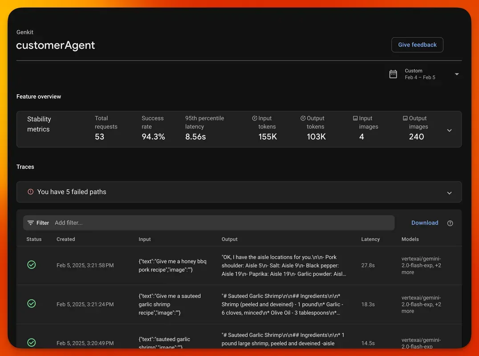Click the Total requests value 53

point(99,137)
